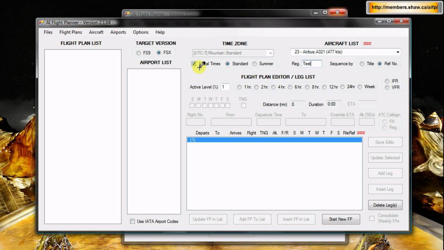Select the 24hr repeat period
Image resolution: width=444 pixels, height=250 pixels.
tap(342, 87)
